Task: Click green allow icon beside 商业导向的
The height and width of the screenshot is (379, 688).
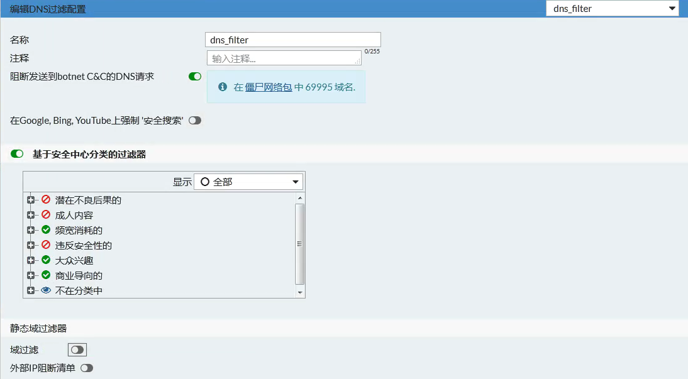Action: [x=46, y=275]
